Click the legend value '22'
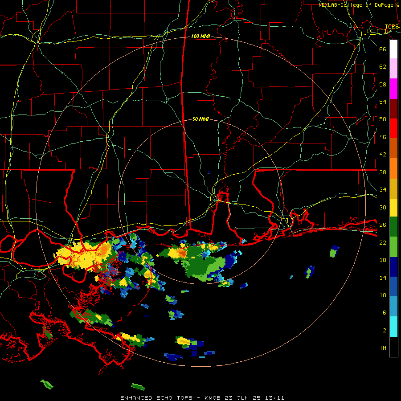401x401 pixels. [383, 242]
